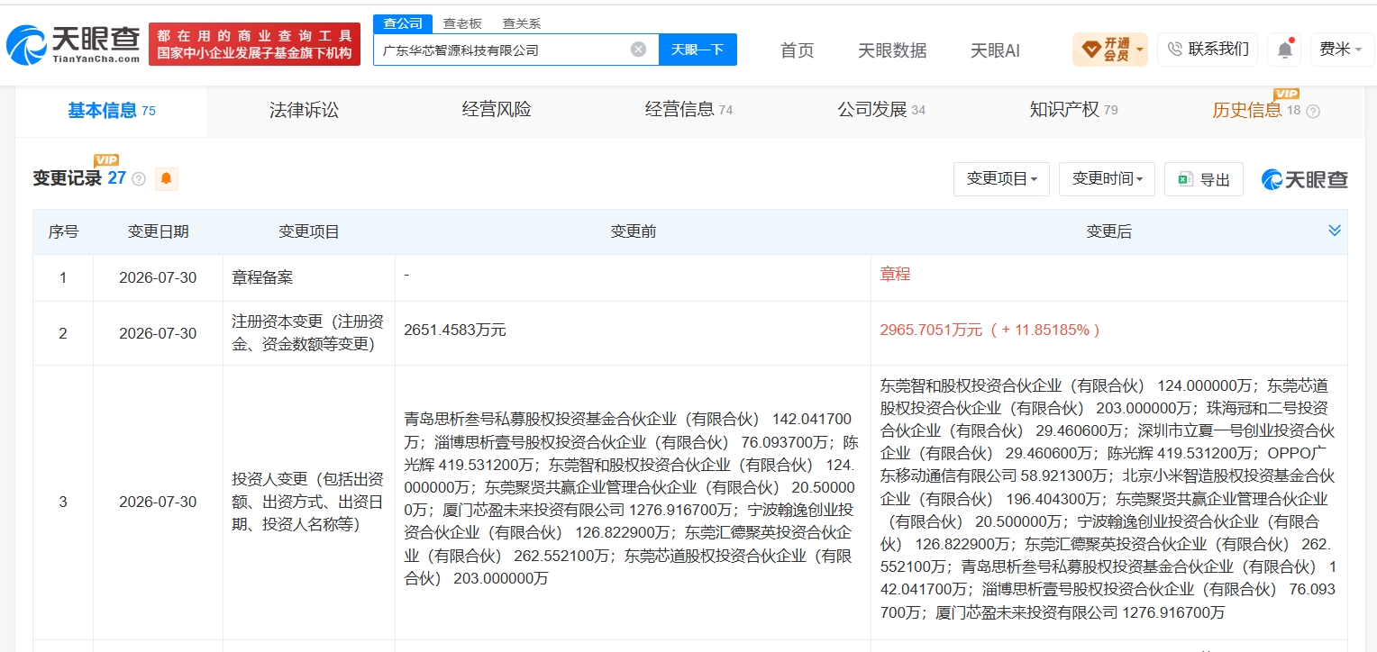Click the 注册资本变更 item cell

point(308,333)
